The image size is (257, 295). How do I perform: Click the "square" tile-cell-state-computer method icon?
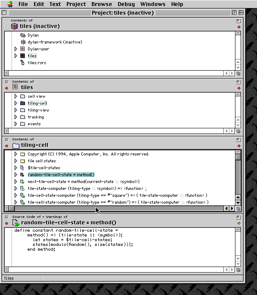pos(22,195)
